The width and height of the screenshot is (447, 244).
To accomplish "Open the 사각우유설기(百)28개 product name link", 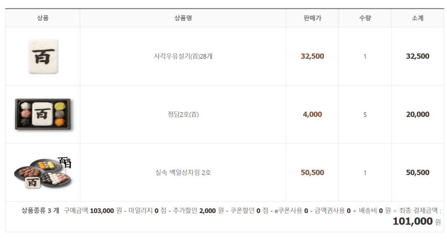I will click(183, 57).
